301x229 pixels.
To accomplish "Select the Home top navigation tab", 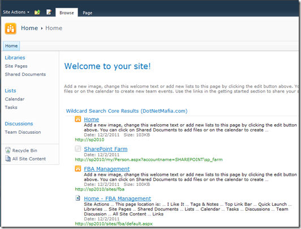I will click(11, 46).
